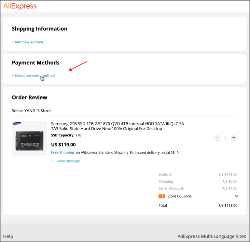Screen dimensions: 250x242
Task: Open Select payment method link
Action: pos(33,75)
